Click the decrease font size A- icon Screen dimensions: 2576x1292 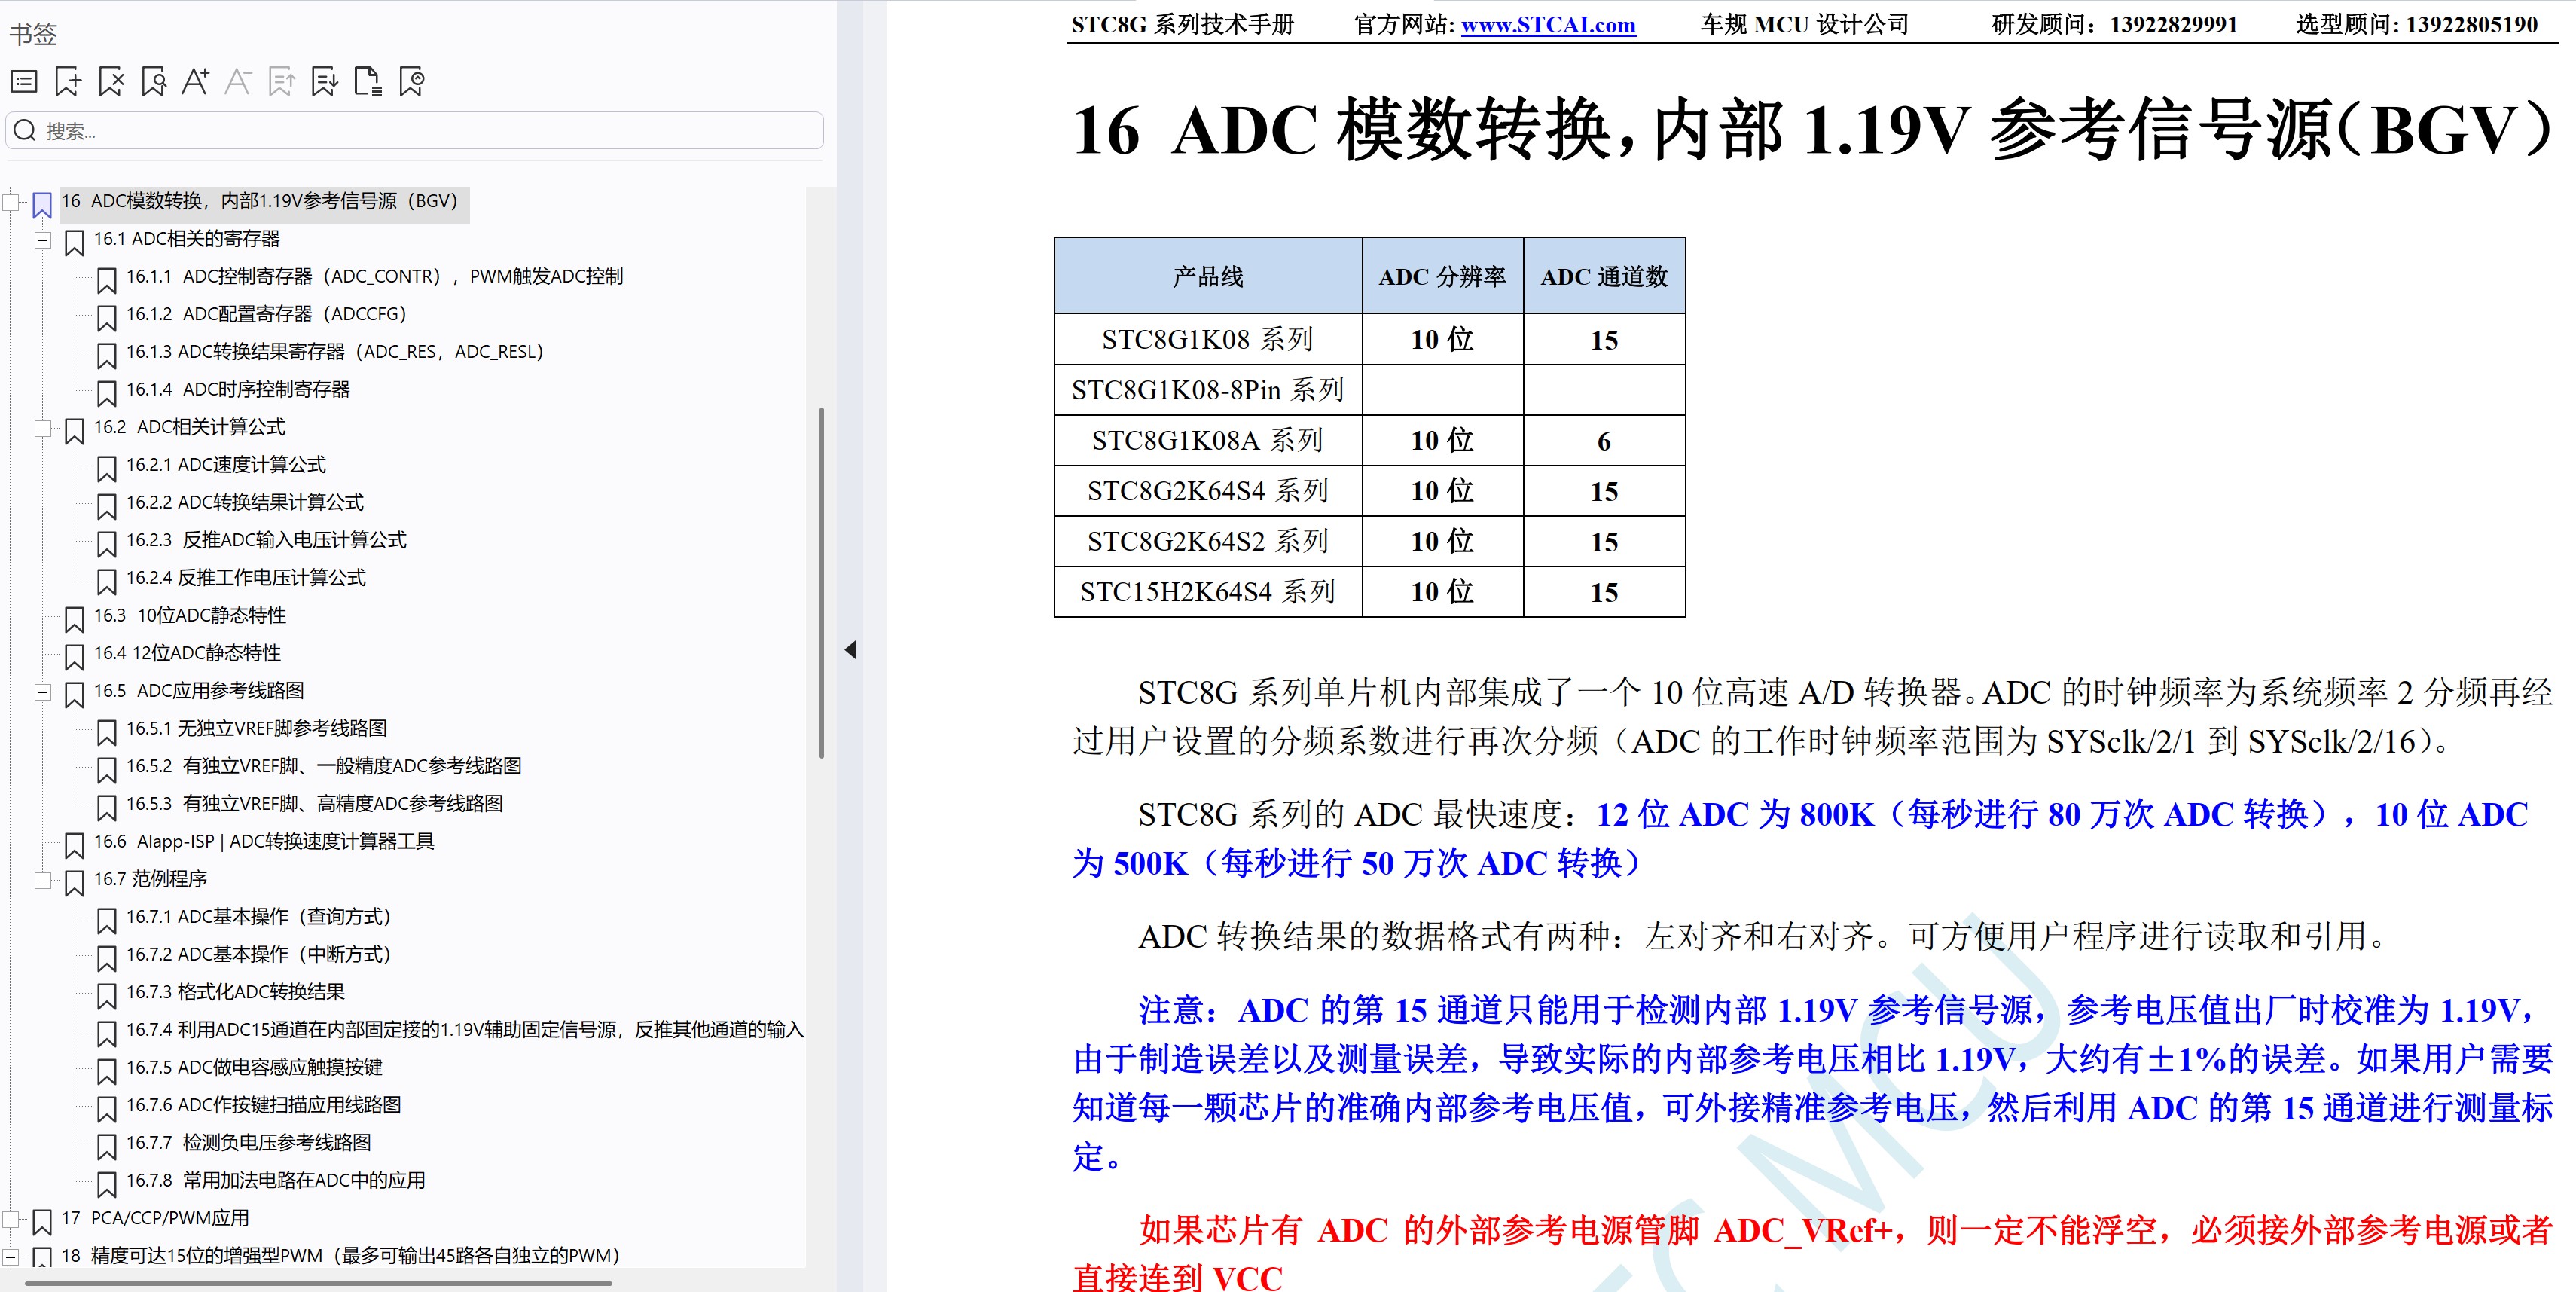click(x=238, y=81)
